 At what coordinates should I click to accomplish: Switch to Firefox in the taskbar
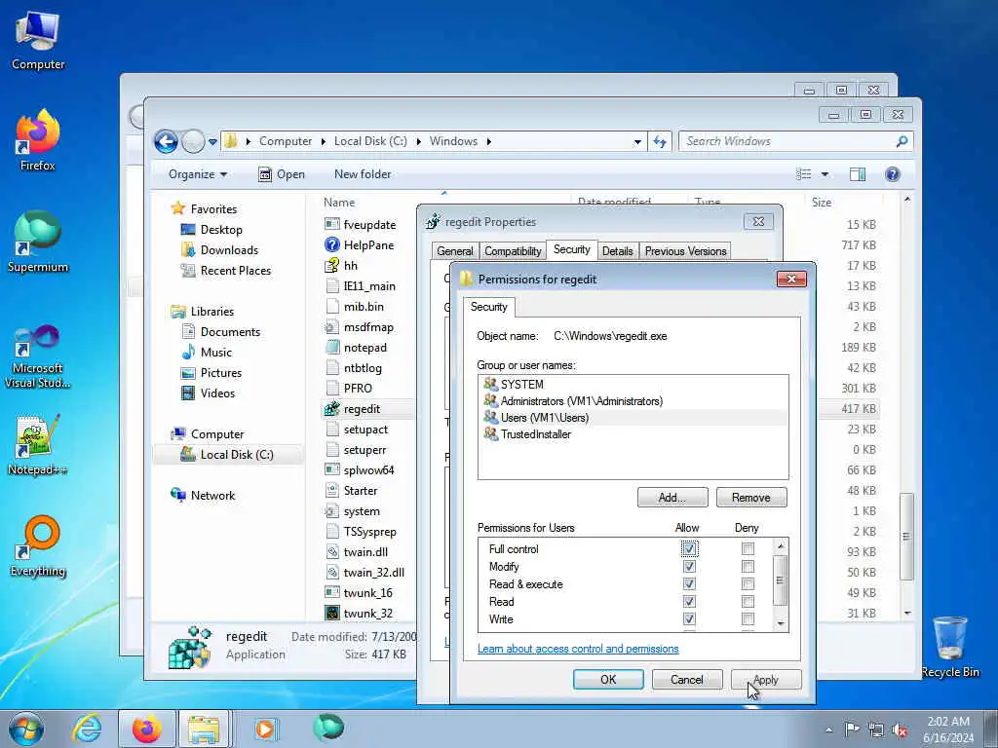[146, 729]
